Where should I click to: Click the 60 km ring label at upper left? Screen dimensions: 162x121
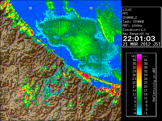(x=30, y=8)
